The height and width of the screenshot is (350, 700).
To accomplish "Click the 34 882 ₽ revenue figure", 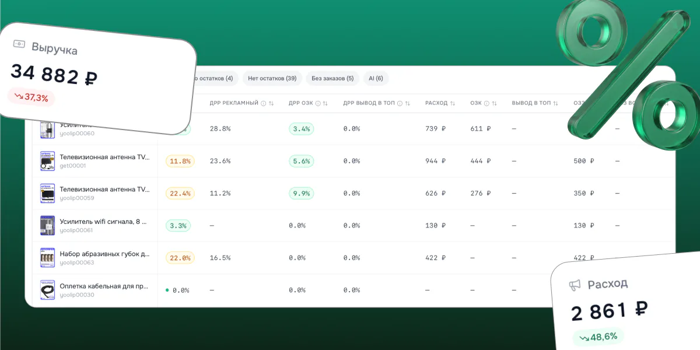I will tap(54, 75).
